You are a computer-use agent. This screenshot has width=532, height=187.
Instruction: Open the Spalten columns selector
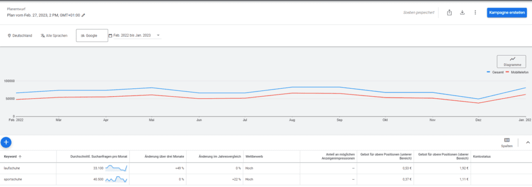pos(507,142)
